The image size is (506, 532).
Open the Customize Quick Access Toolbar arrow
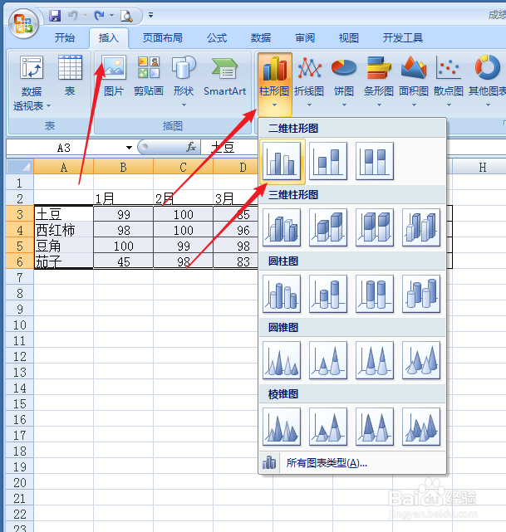pos(150,15)
